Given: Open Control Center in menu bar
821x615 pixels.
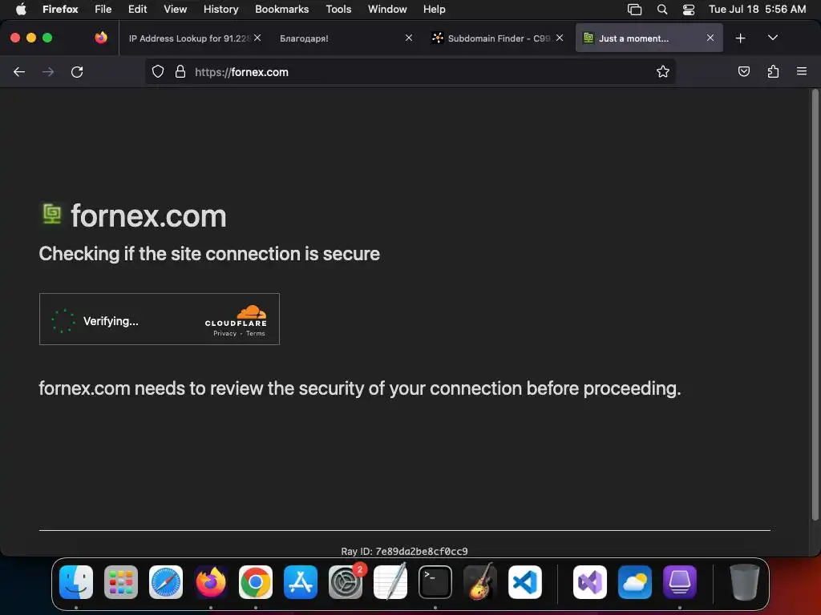Looking at the screenshot, I should (689, 10).
